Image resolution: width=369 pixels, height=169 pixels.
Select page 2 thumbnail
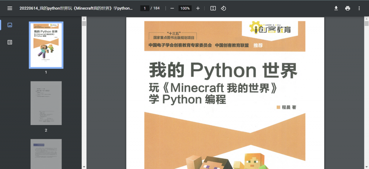[x=46, y=103]
